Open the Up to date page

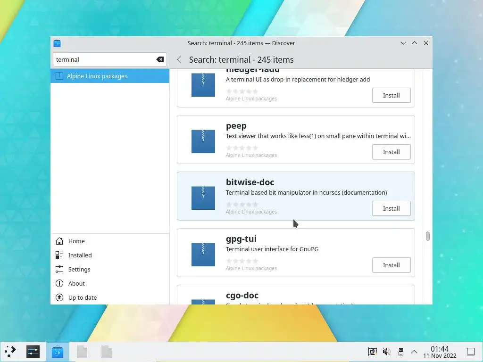[x=110, y=298]
